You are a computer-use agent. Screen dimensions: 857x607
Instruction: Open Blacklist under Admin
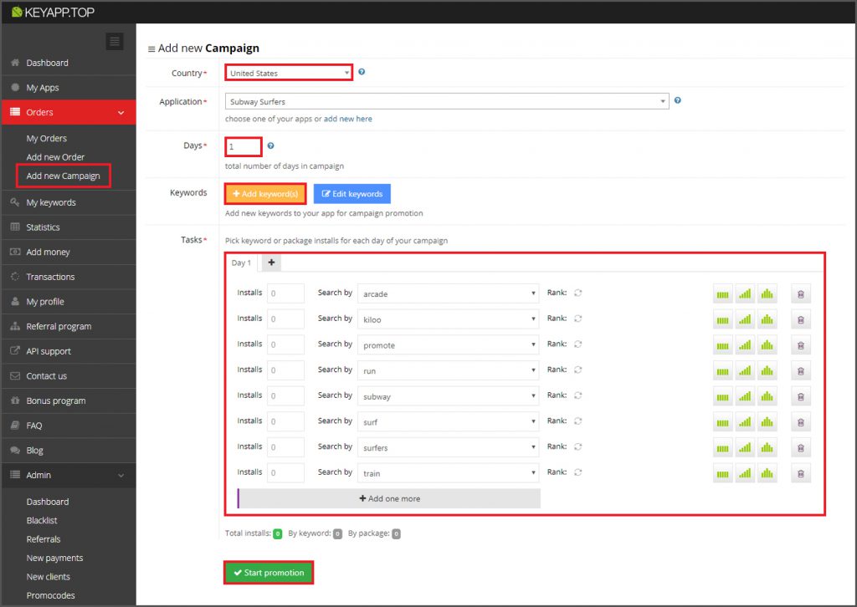[42, 521]
